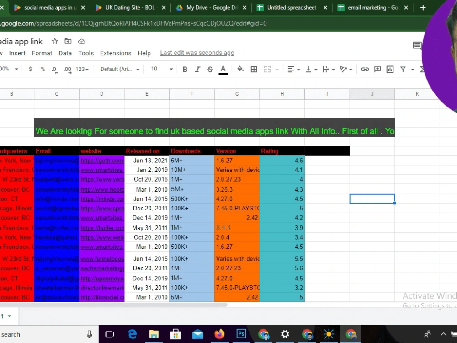Open the text color picker
This screenshot has height=343, width=457.
[223, 70]
